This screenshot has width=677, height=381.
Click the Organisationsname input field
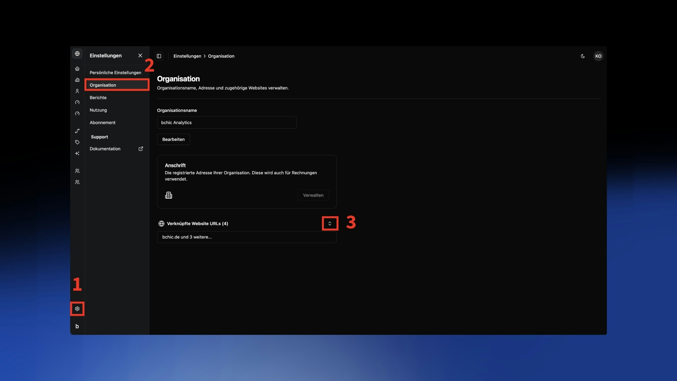tap(226, 122)
